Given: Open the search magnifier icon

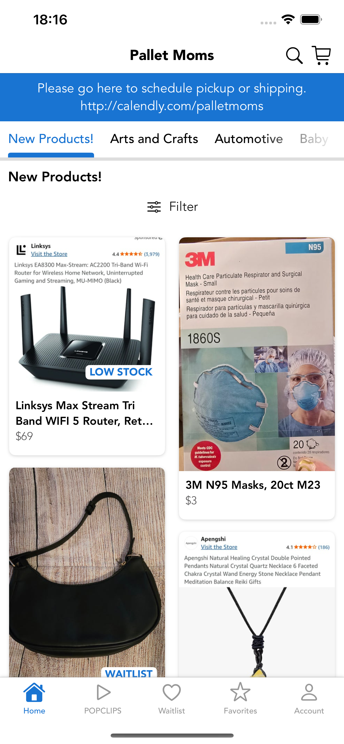Looking at the screenshot, I should point(294,55).
